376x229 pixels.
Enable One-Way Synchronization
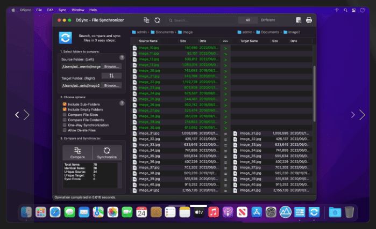[65, 125]
